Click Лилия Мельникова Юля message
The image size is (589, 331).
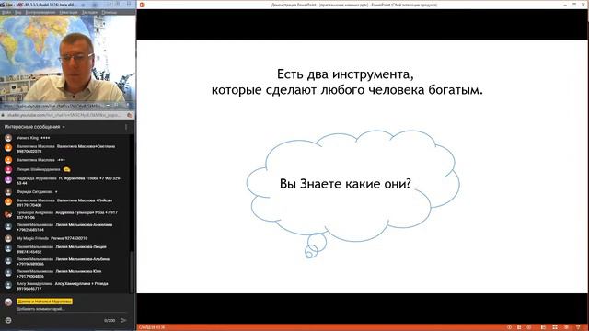59,274
